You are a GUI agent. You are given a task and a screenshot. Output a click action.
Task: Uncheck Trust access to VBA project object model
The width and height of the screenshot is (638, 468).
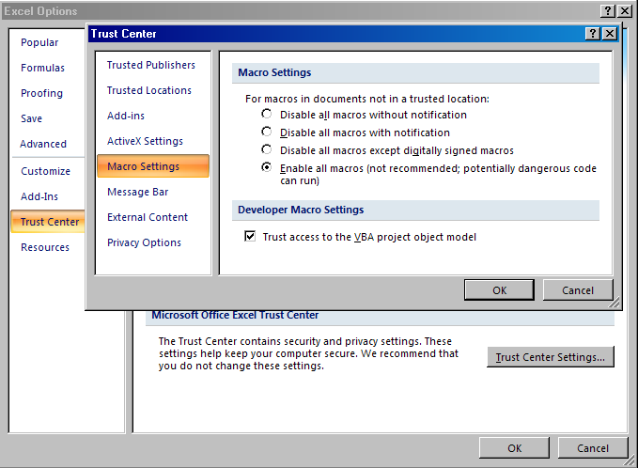coord(250,236)
